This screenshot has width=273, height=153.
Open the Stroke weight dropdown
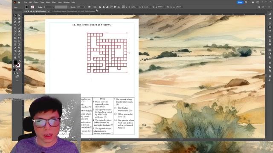tap(53, 7)
